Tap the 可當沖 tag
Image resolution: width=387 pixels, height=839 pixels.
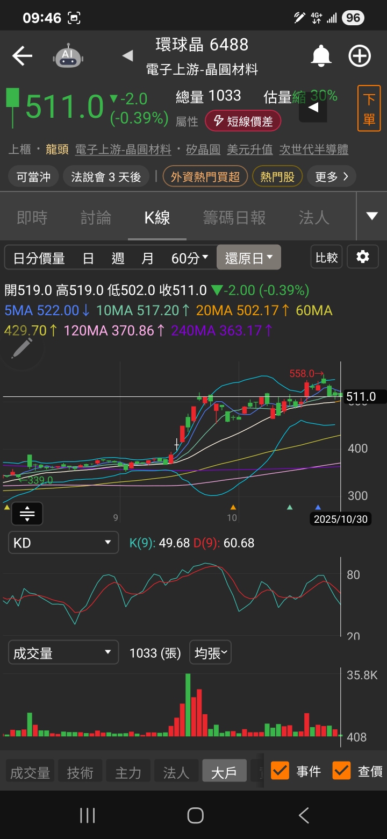[x=33, y=176]
